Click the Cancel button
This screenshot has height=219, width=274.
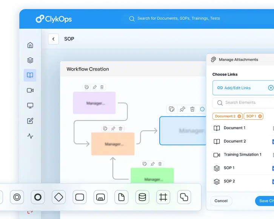(221, 201)
